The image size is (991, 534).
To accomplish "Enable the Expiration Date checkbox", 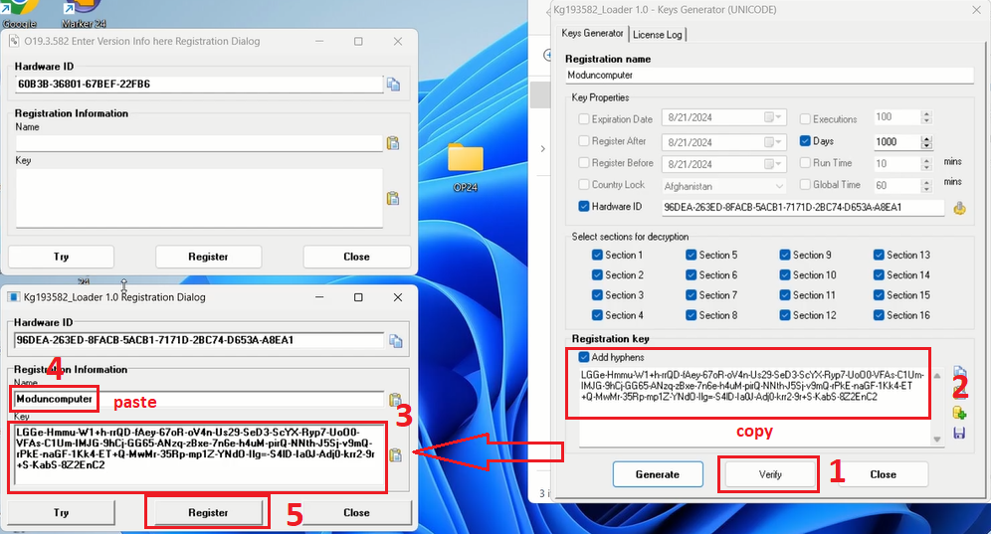I will click(584, 119).
